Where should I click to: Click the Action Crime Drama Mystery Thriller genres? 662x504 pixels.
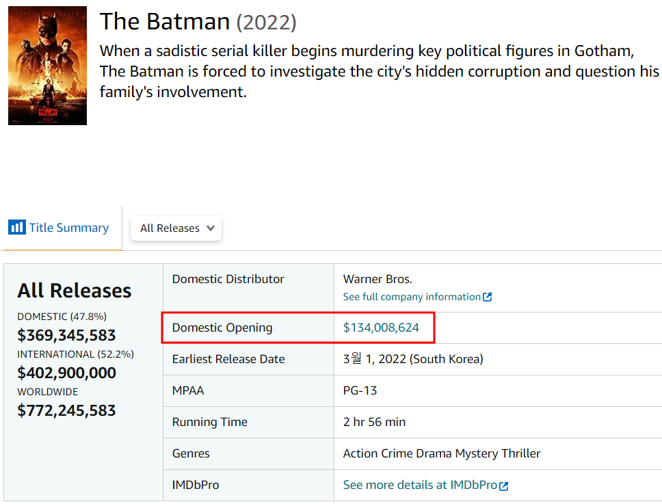tap(441, 453)
